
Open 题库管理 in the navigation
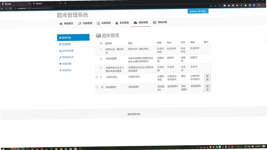tap(141, 22)
